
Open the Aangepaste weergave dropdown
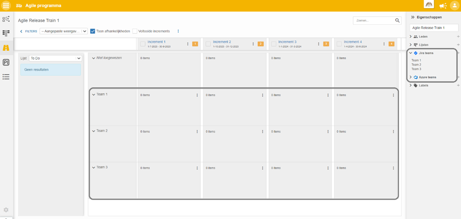pos(64,31)
